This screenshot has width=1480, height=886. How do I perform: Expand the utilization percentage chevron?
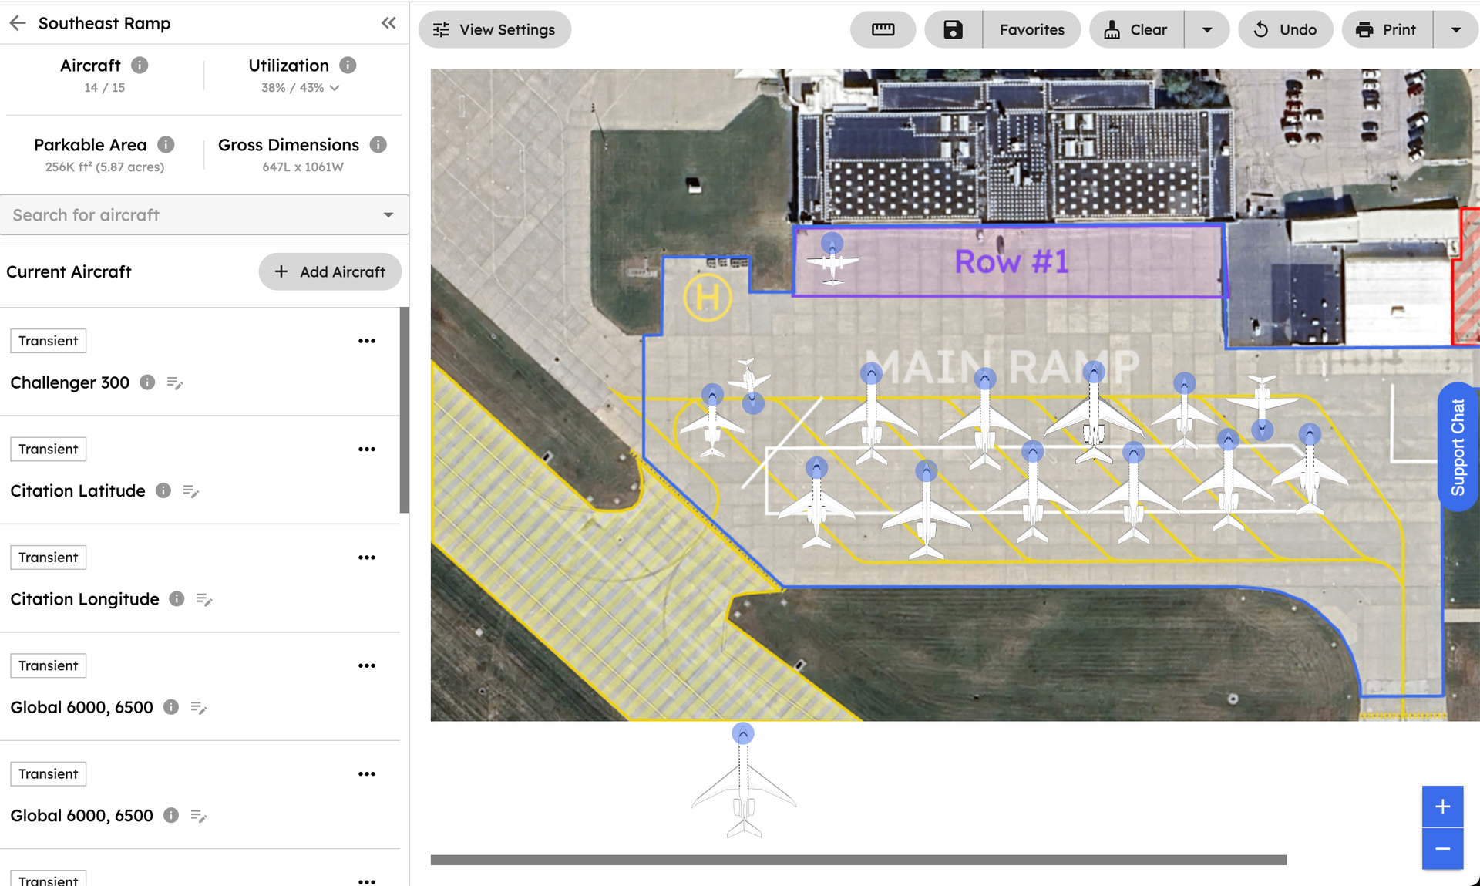click(335, 88)
